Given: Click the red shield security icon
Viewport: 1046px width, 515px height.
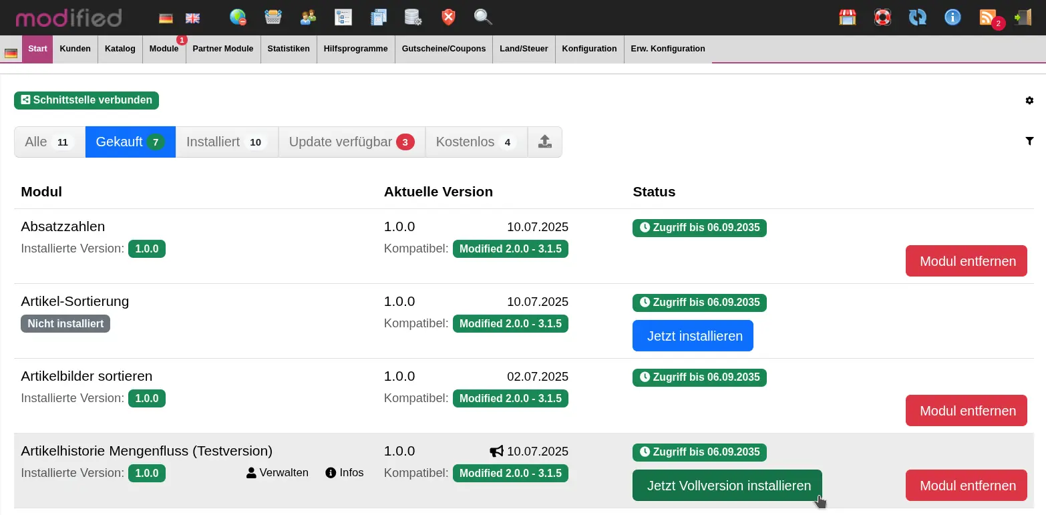Looking at the screenshot, I should pos(448,17).
